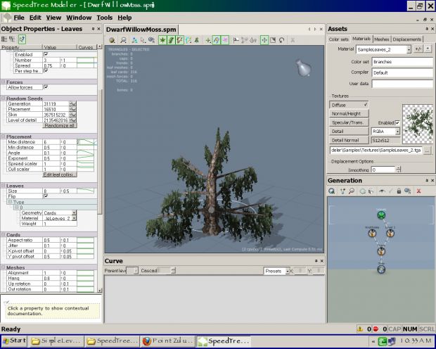Select the green leaf node in Generation graph
The height and width of the screenshot is (349, 436).
pos(380,215)
